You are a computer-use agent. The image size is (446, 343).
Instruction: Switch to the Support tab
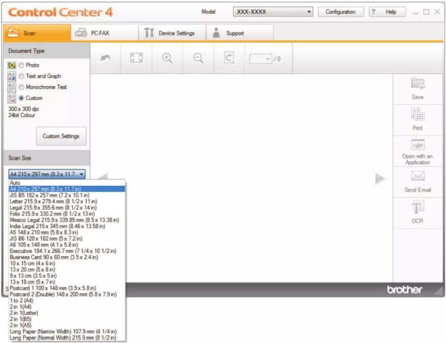[240, 33]
